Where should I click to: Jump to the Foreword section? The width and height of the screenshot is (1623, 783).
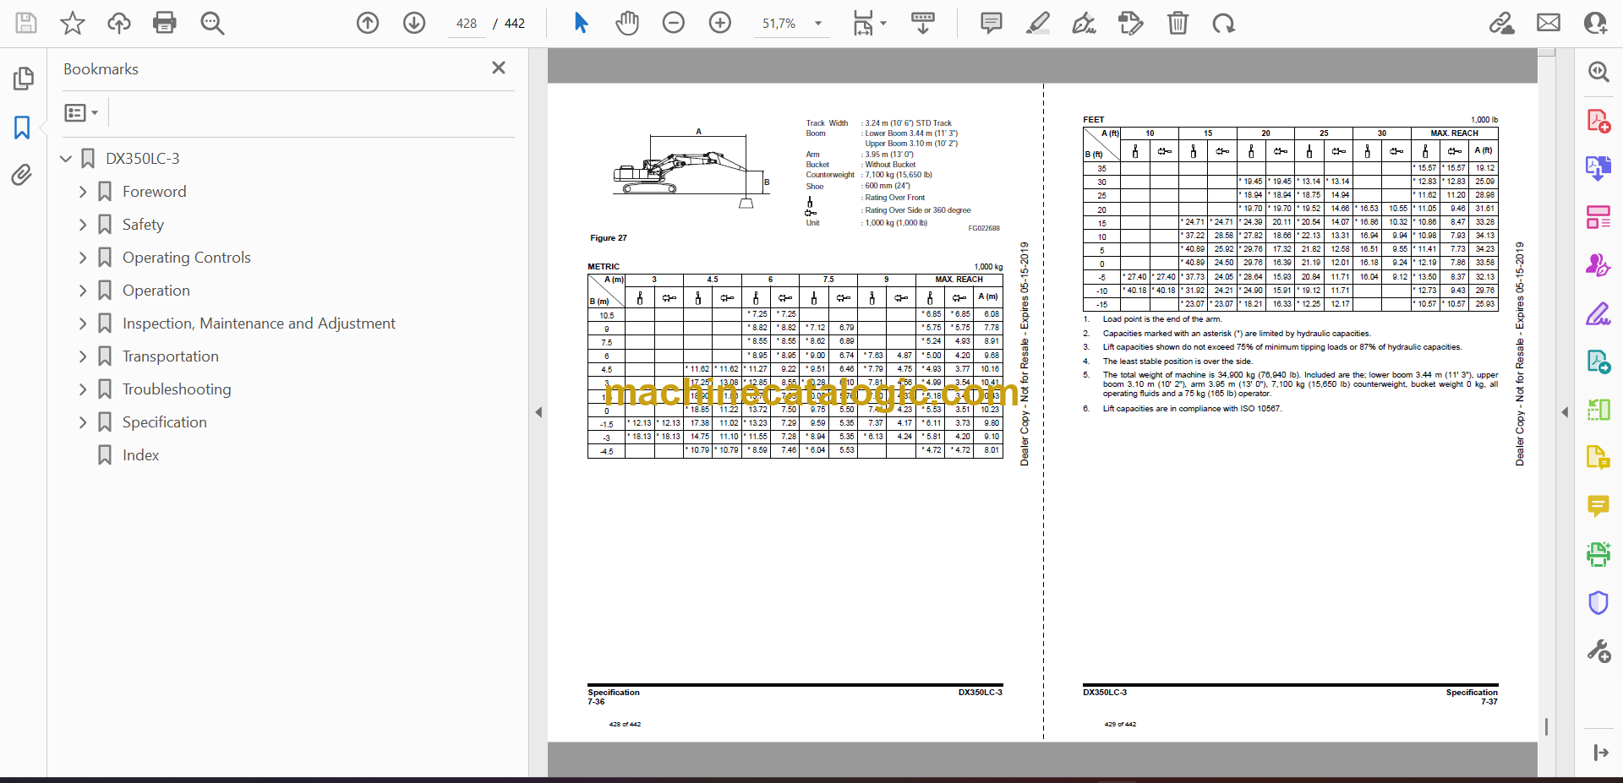coord(154,192)
